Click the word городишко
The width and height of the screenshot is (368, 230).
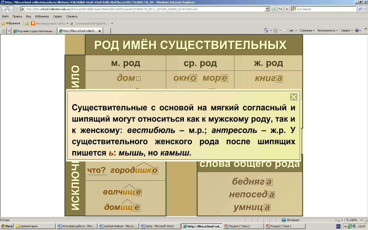coord(134,170)
